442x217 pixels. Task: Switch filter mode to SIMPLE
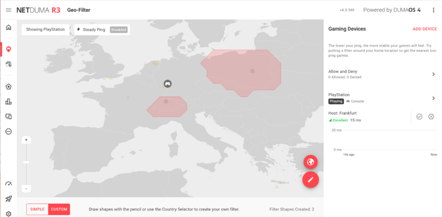click(37, 209)
